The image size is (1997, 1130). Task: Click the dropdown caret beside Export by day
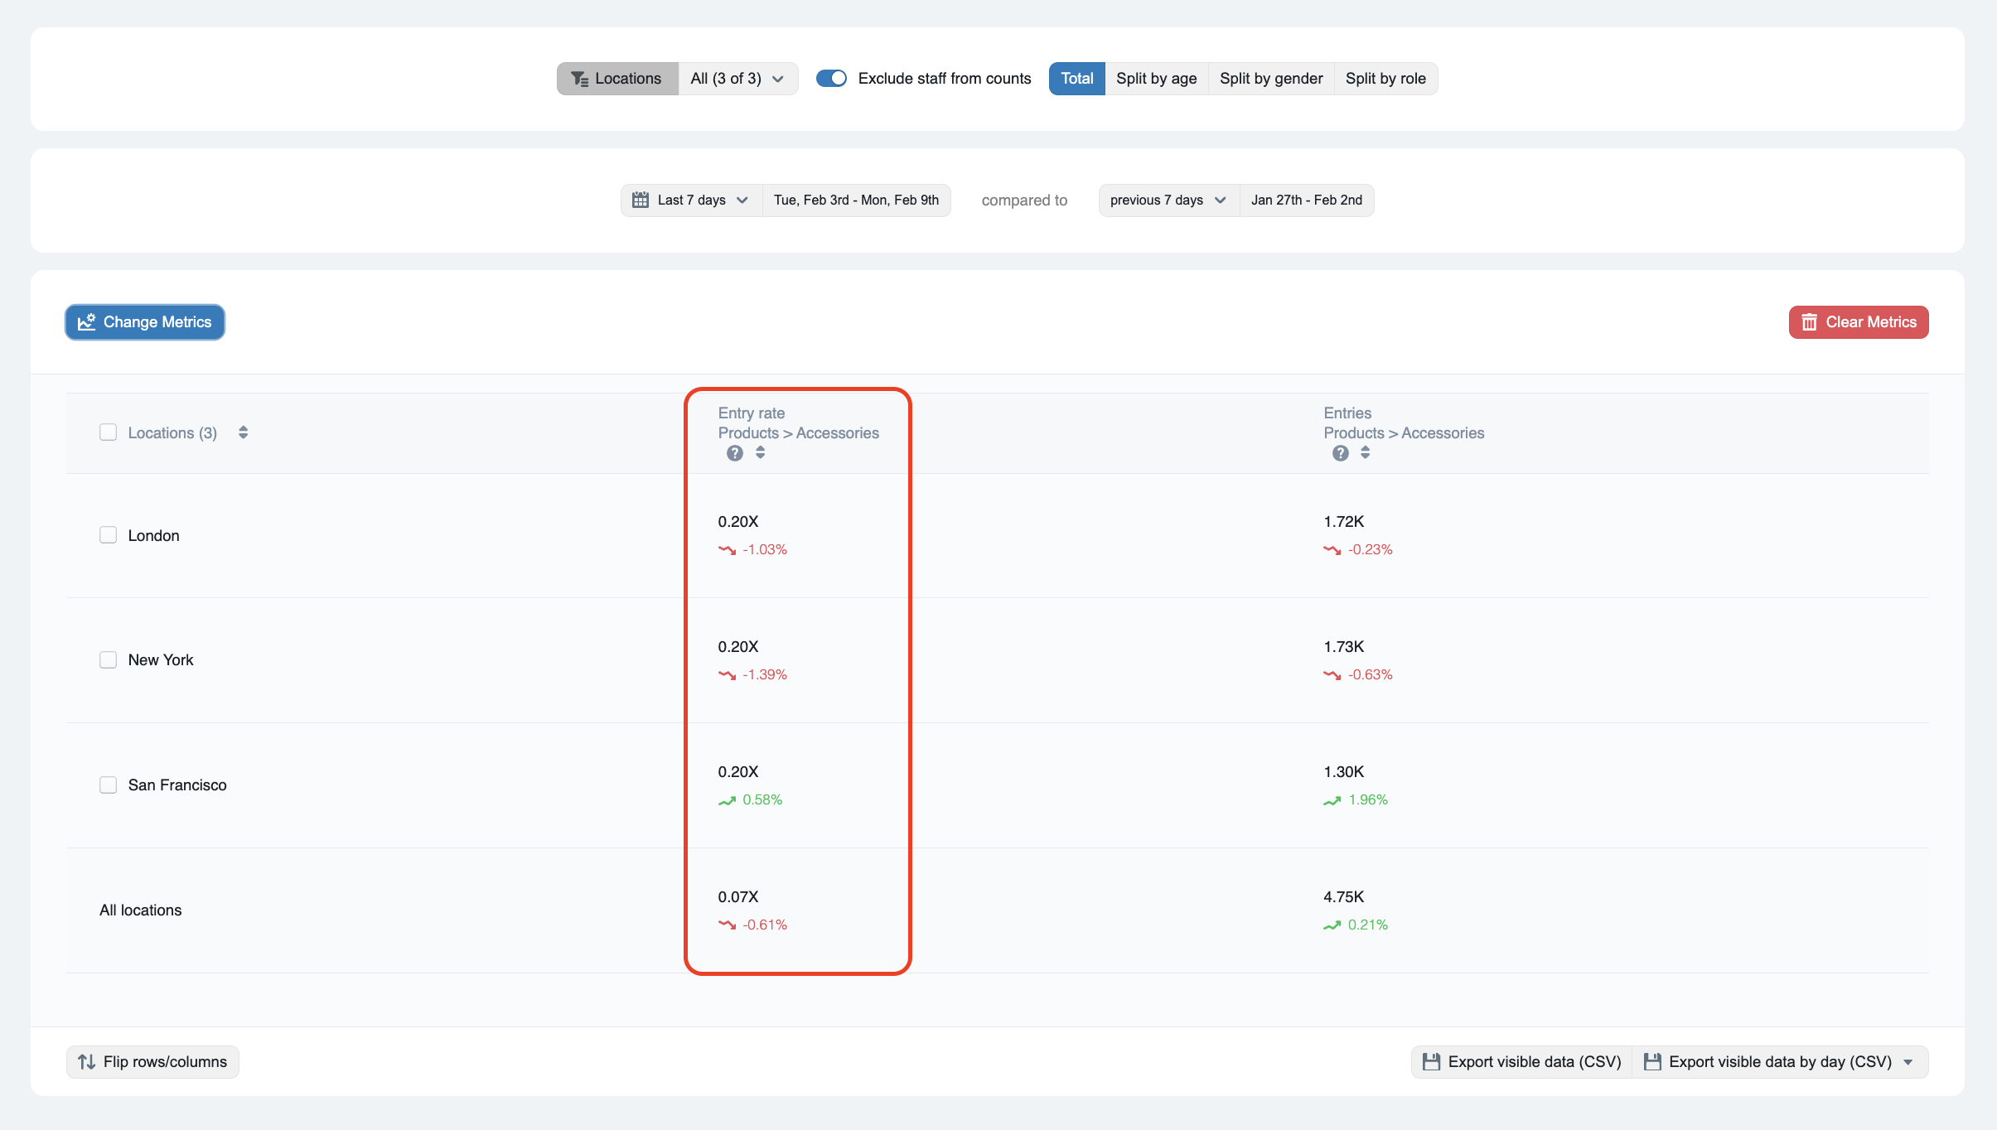pos(1908,1062)
